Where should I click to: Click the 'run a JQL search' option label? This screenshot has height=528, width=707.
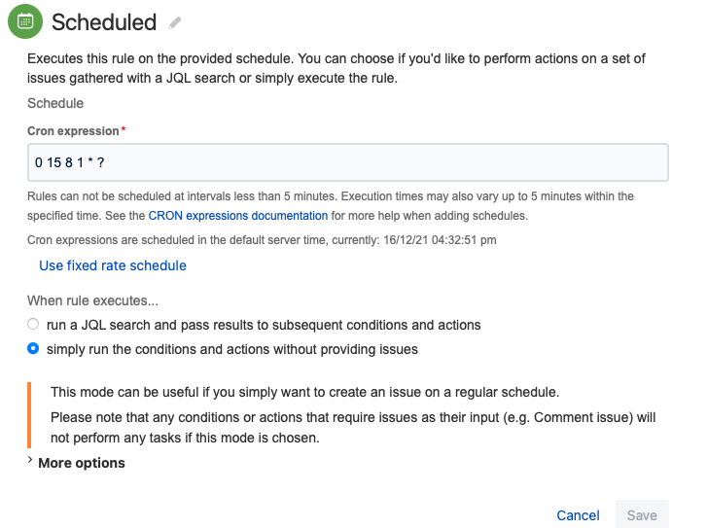[x=264, y=325]
